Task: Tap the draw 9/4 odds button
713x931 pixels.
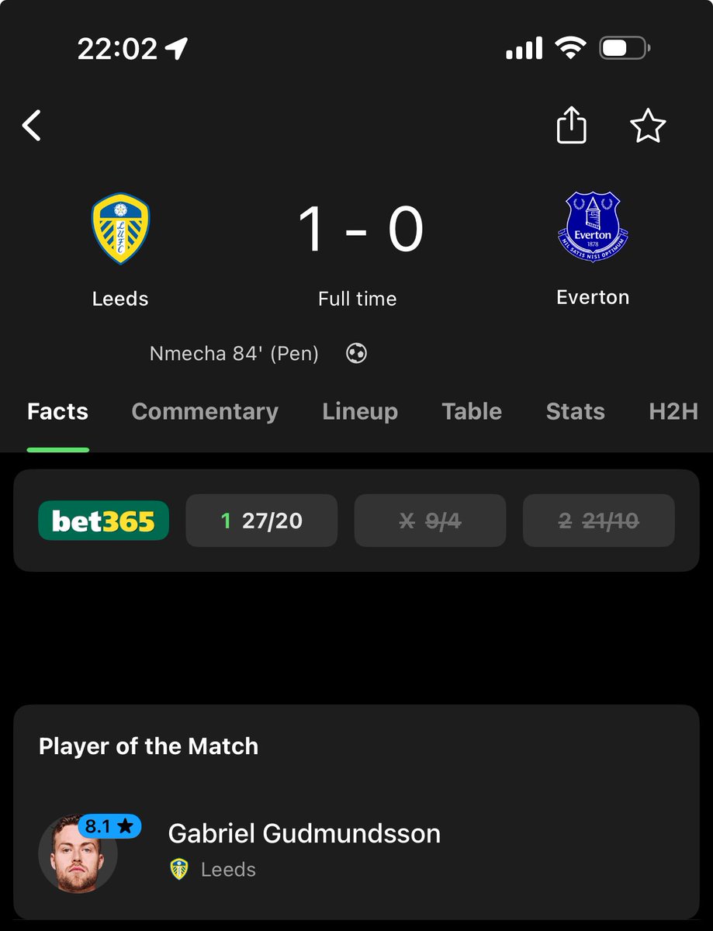Action: click(x=430, y=521)
